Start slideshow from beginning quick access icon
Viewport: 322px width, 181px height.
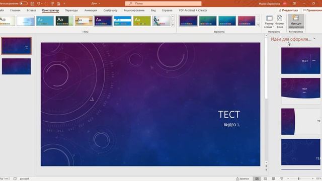point(52,4)
